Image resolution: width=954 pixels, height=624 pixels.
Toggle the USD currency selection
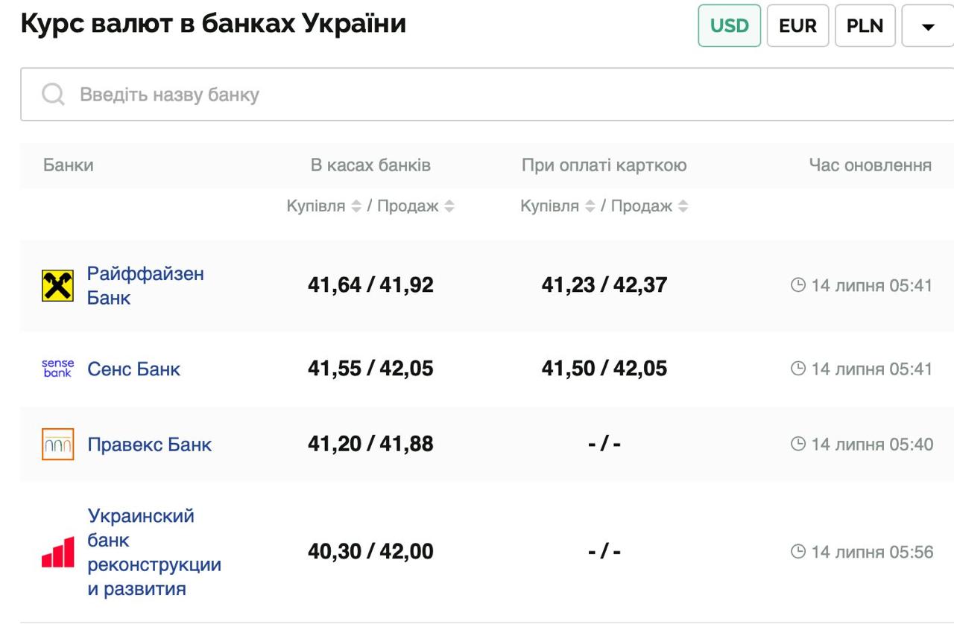(729, 25)
